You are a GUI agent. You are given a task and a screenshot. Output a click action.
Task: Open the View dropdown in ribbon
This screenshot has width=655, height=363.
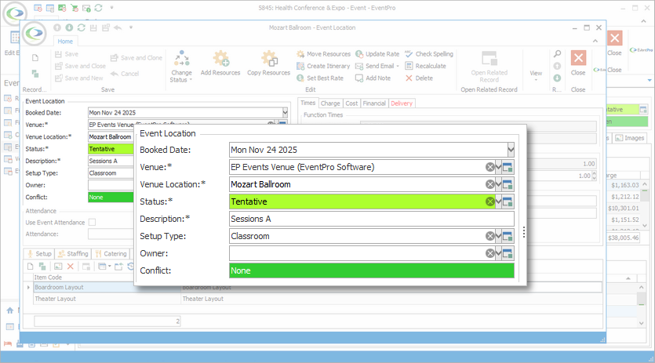click(536, 75)
